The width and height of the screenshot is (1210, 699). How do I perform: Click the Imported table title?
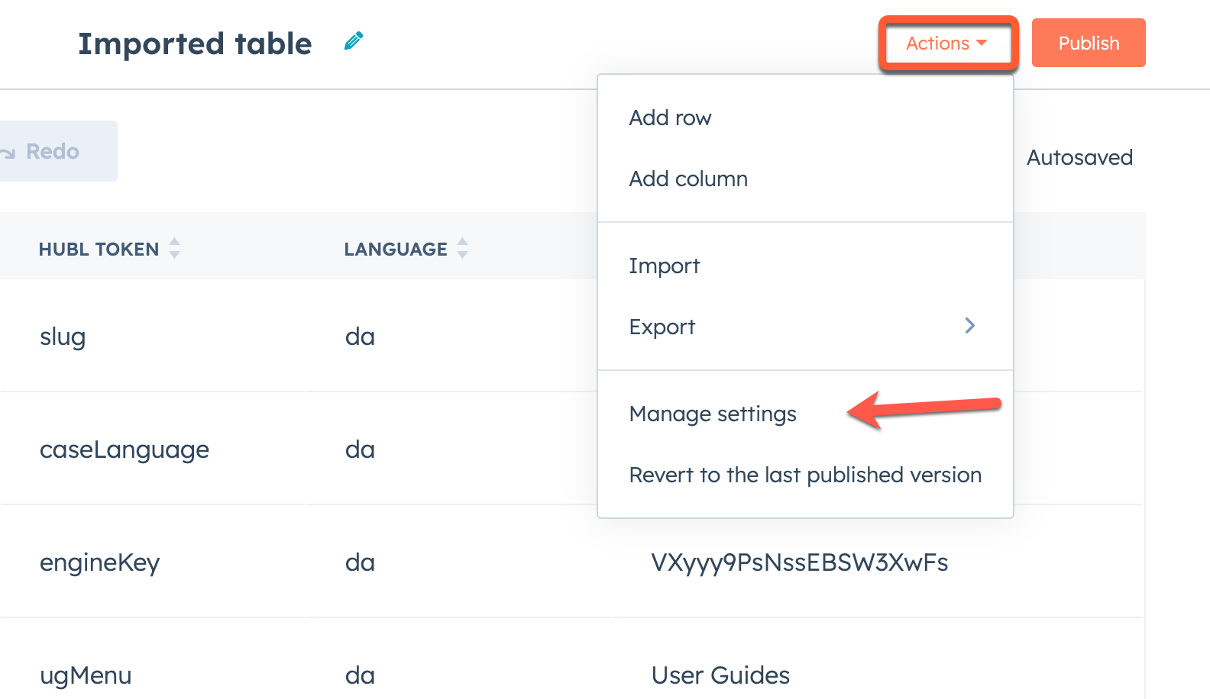point(195,43)
